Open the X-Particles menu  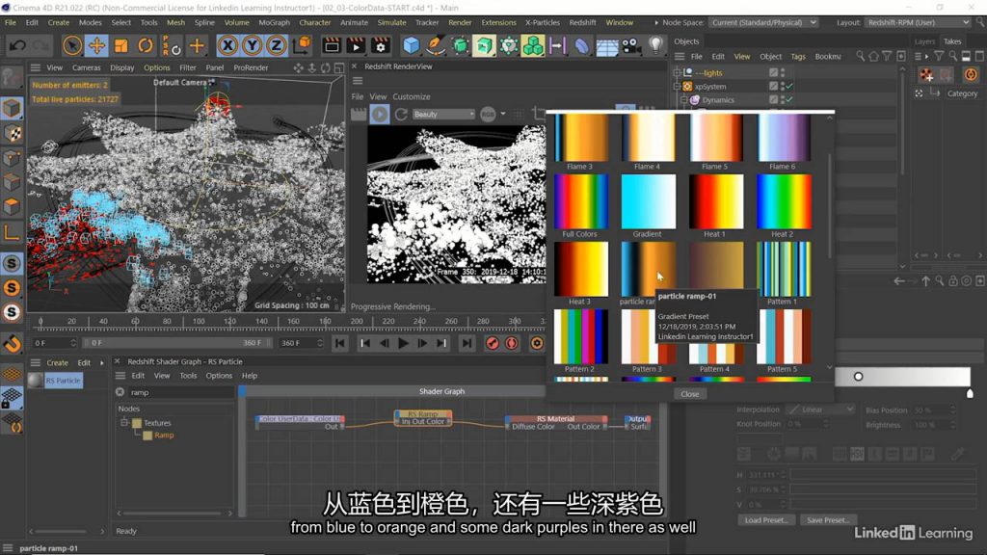tap(542, 22)
